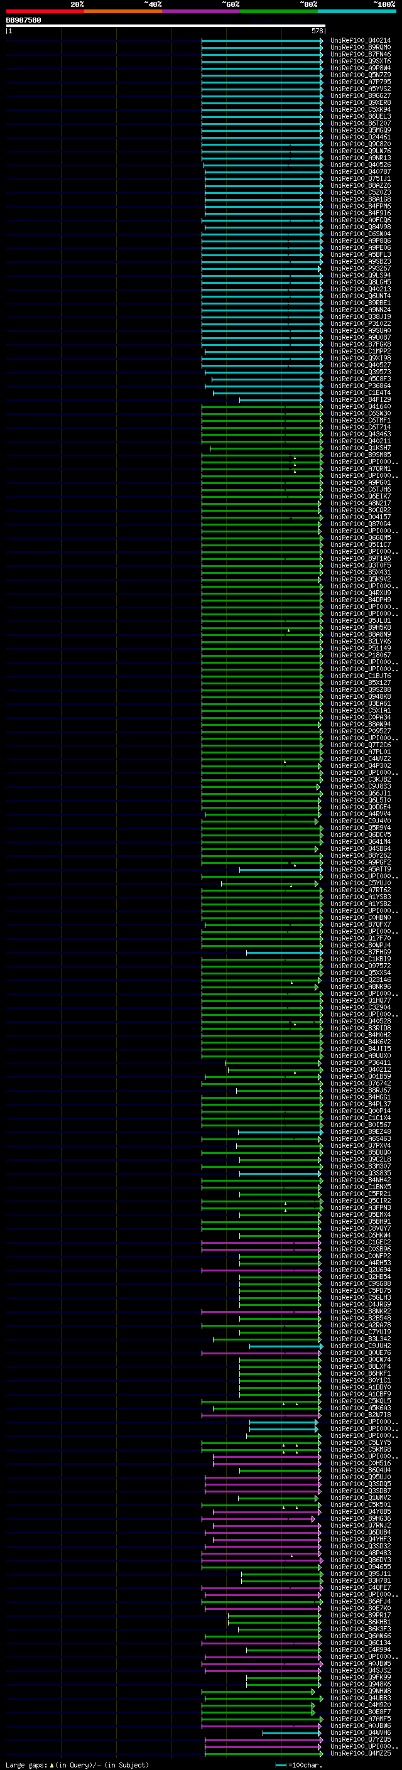Select hit label UniRef100_A7P795
This screenshot has height=1770, width=402.
tap(361, 82)
